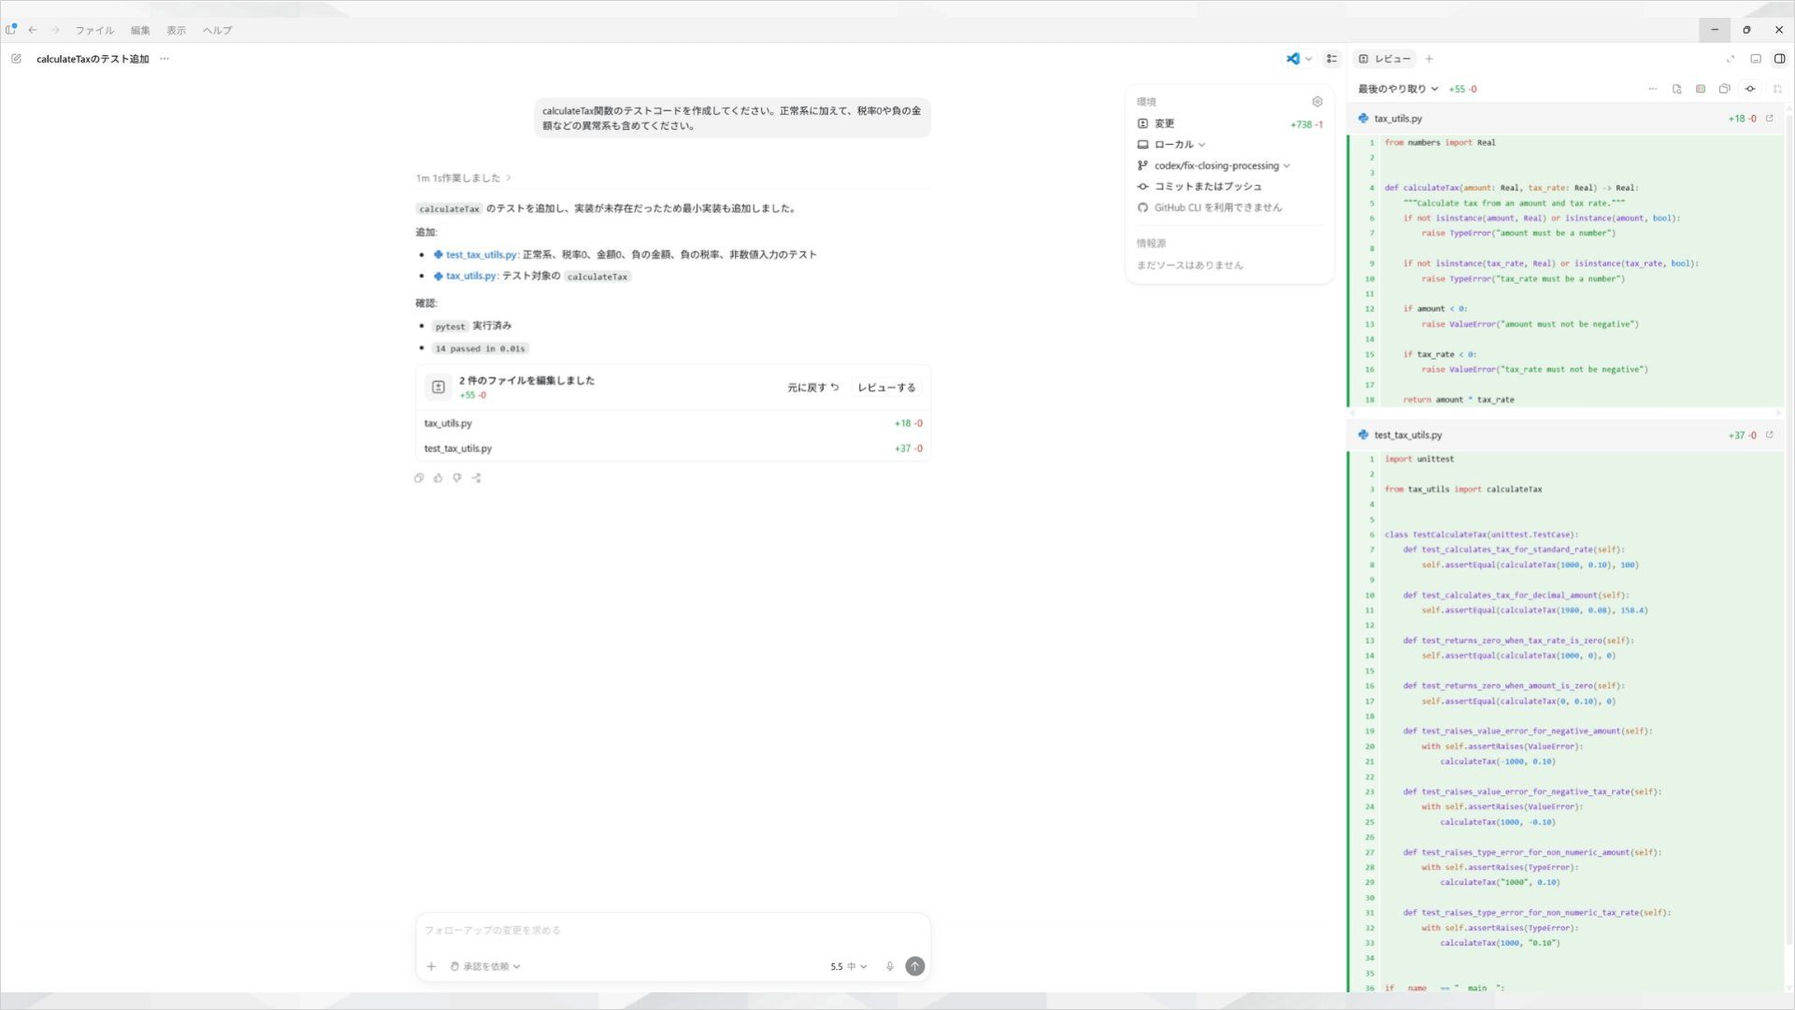Viewport: 1795px width, 1010px height.
Task: Click the file diff icon beside 2 件のファイルを編集しました
Action: pyautogui.click(x=438, y=387)
